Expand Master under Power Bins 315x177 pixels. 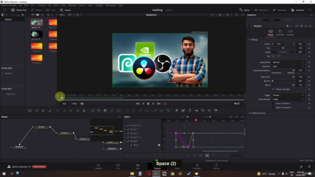click(x=2, y=73)
